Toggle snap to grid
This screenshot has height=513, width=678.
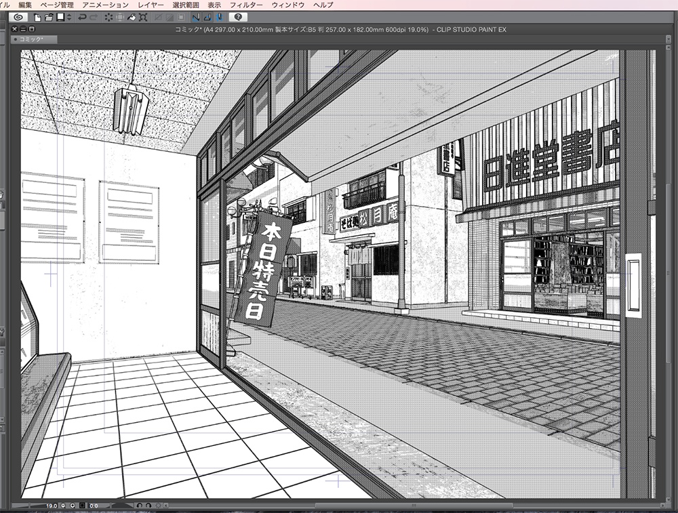[x=219, y=17]
